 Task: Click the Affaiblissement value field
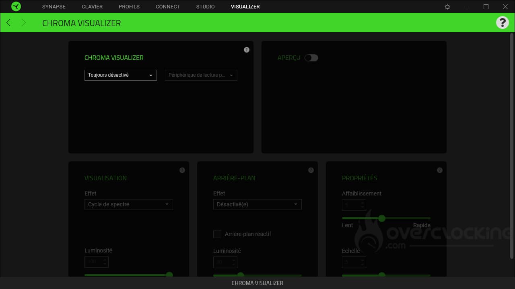pyautogui.click(x=354, y=205)
